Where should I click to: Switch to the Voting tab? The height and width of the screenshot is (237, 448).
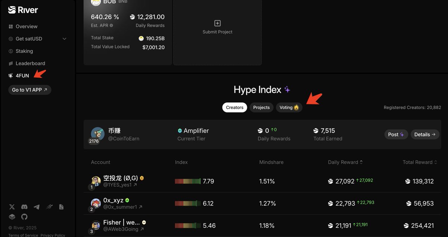tap(289, 107)
